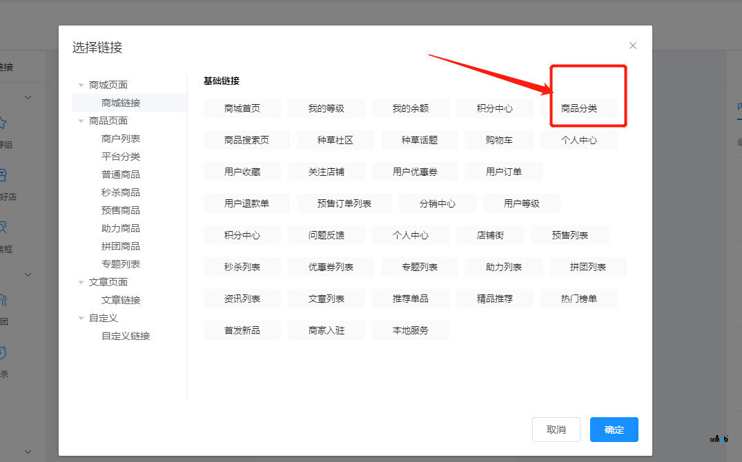Choose the 热门榜单 link

(x=579, y=299)
